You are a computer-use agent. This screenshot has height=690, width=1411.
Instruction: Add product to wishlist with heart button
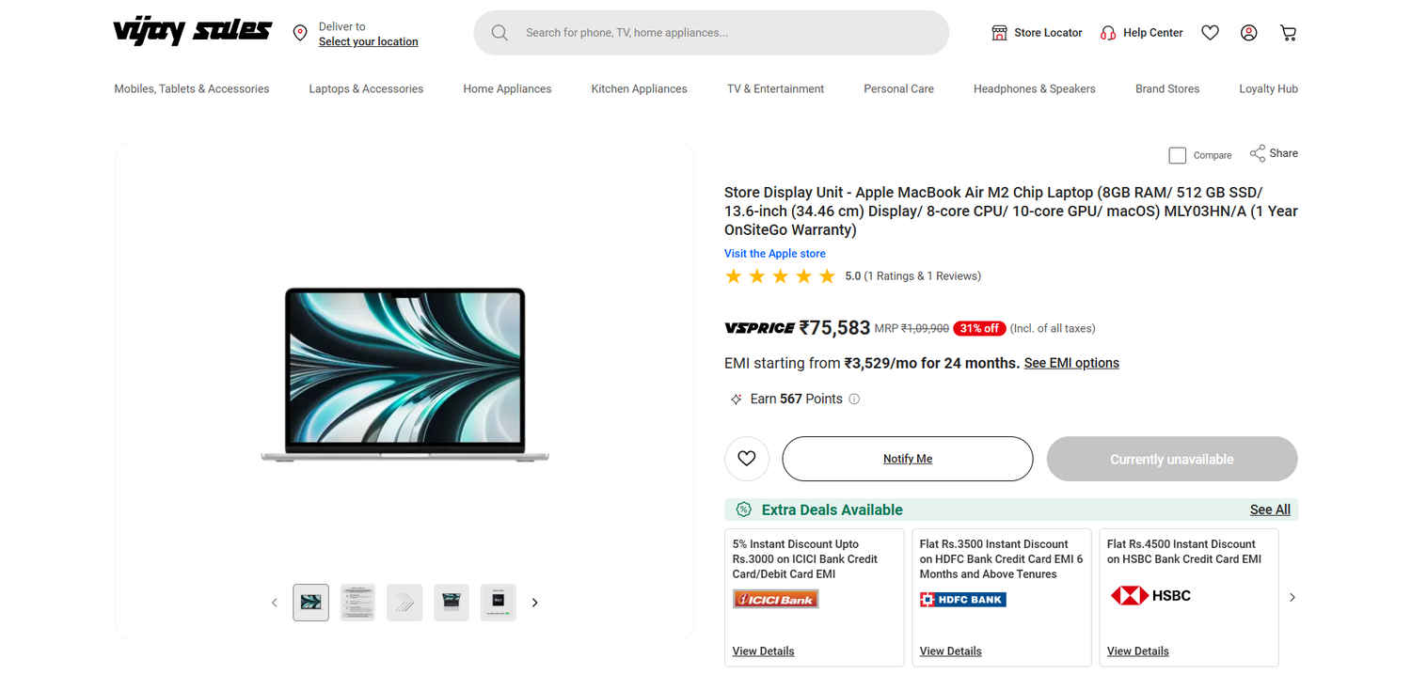pos(747,459)
